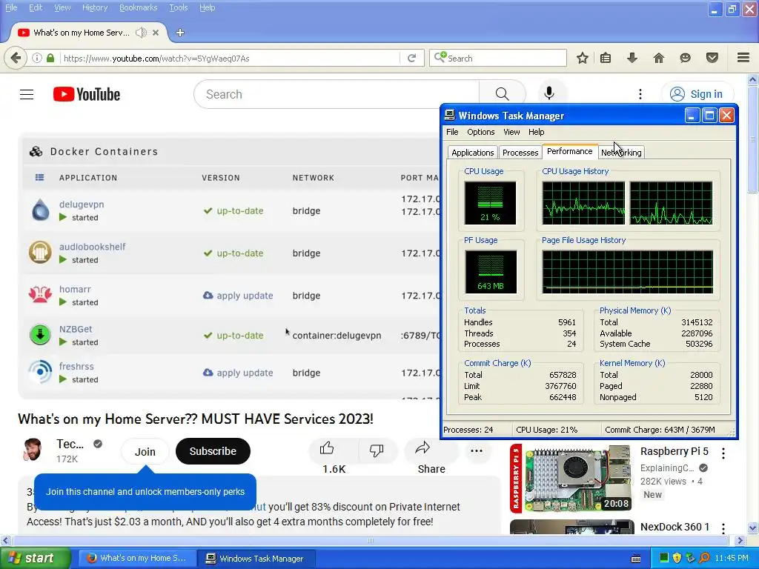The image size is (759, 569).
Task: Open the bookmarks list icon in toolbar
Action: click(x=606, y=58)
